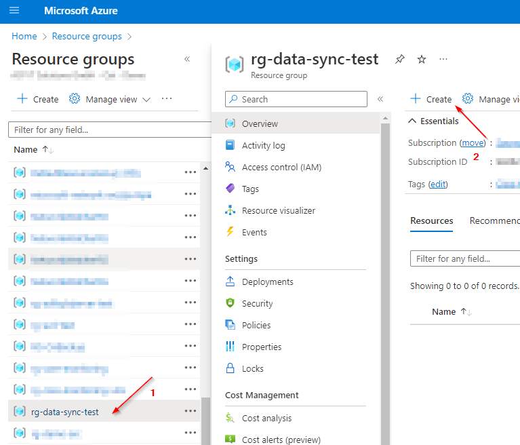Viewport: 520px width, 445px height.
Task: Switch to the Recommendations tab
Action: tap(494, 221)
